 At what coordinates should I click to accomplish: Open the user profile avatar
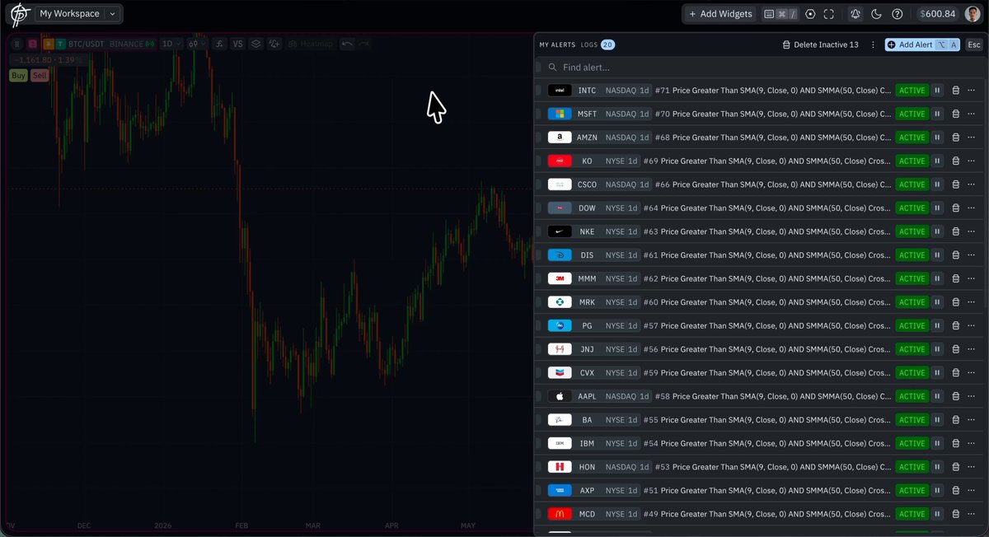click(x=973, y=14)
